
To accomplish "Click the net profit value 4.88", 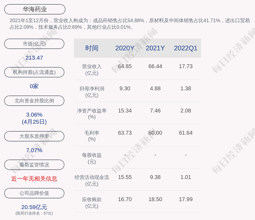I will pos(155,88).
